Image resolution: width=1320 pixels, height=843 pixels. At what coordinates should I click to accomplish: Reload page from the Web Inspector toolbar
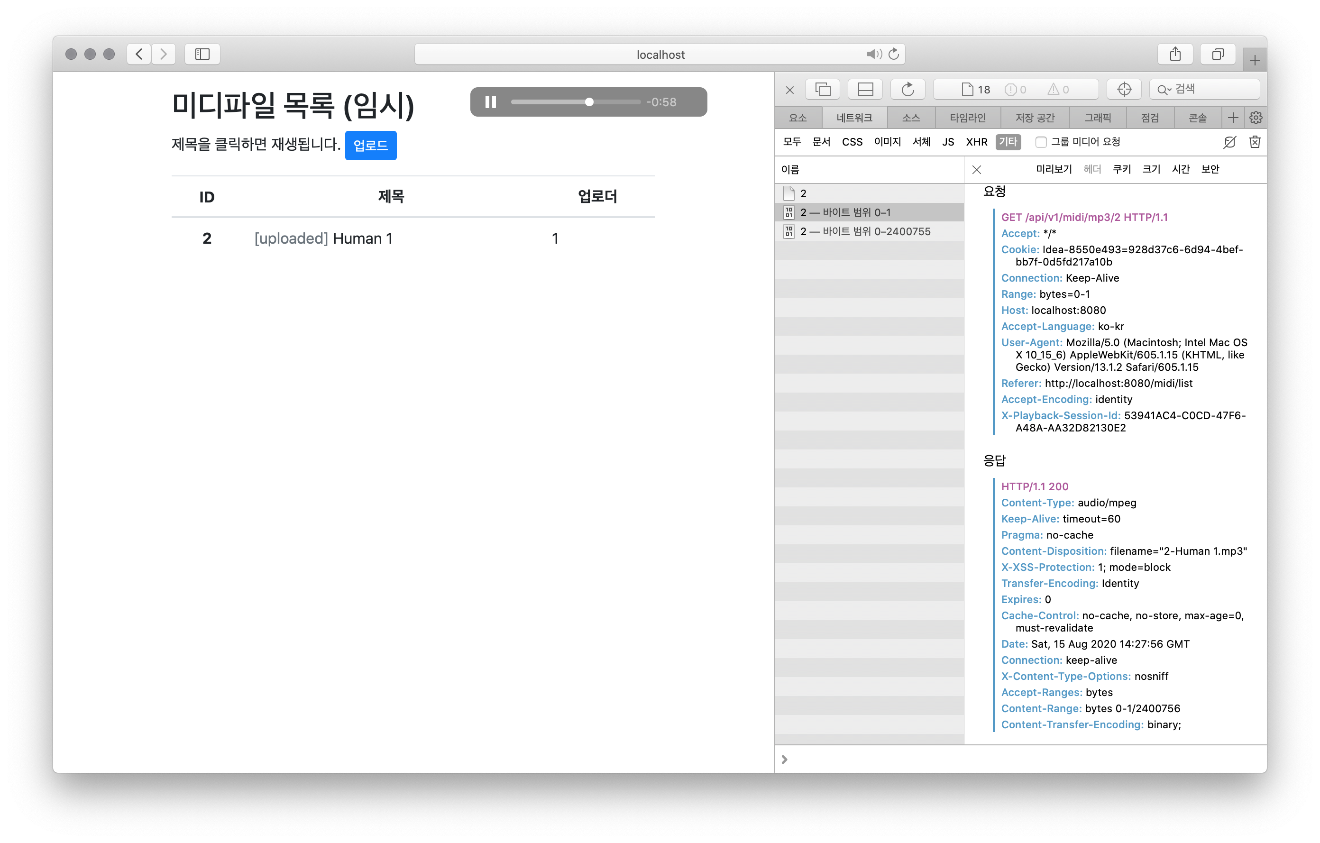coord(907,89)
